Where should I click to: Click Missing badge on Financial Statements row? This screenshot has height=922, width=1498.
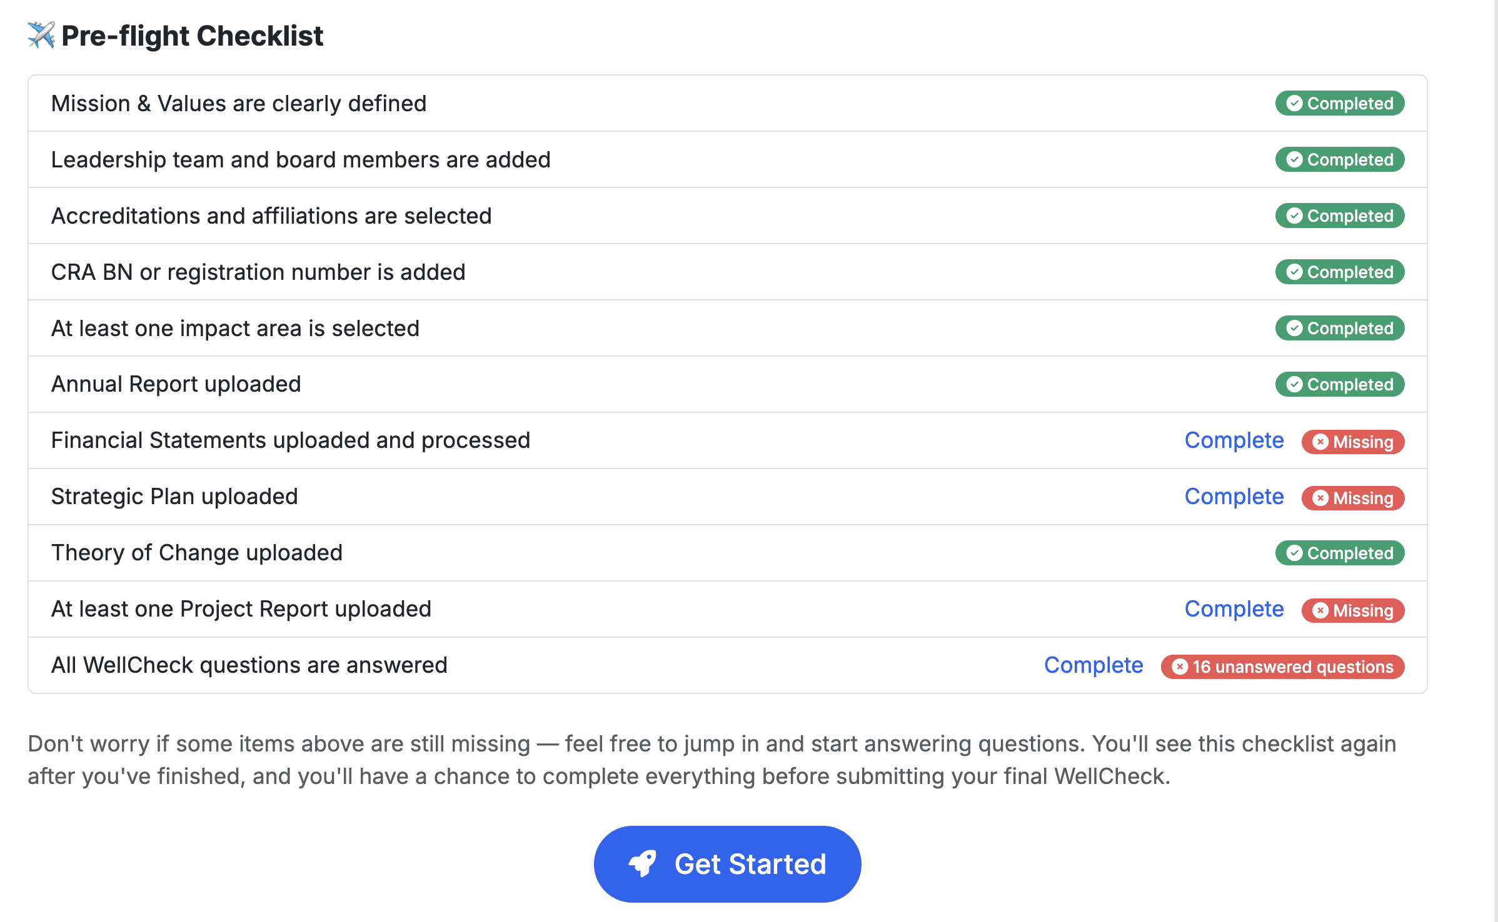pos(1353,442)
